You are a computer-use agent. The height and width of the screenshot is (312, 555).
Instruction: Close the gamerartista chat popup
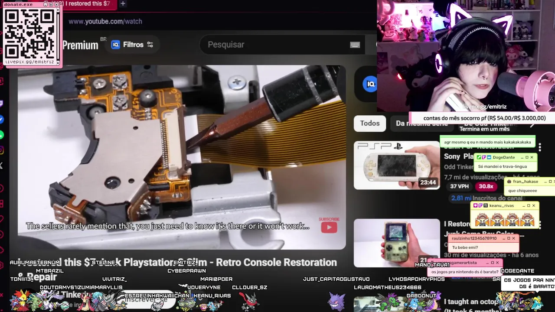coord(497,263)
